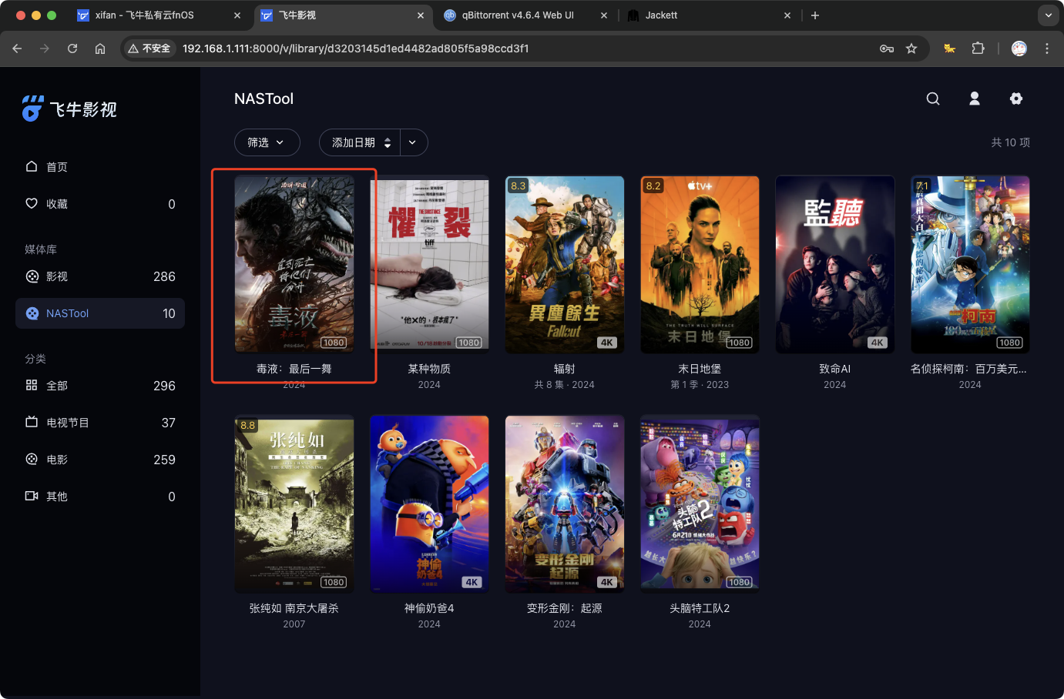Viewport: 1064px width, 699px height.
Task: Open 头脑特工队2 poster
Action: pyautogui.click(x=700, y=503)
